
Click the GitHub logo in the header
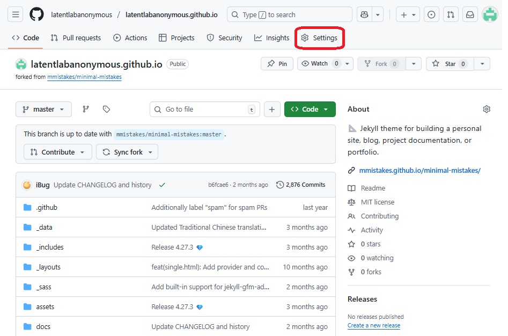click(x=36, y=14)
